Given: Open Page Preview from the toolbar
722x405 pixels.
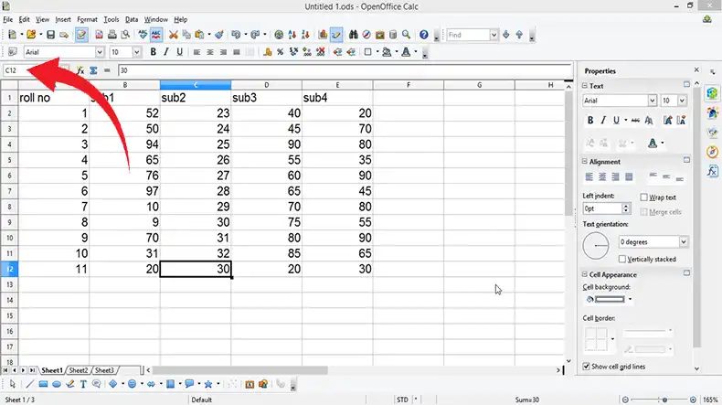Looking at the screenshot, I should click(x=125, y=35).
